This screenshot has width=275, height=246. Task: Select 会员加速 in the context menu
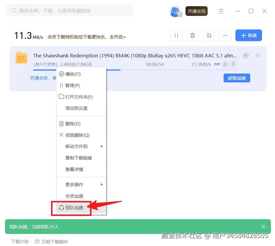(x=82, y=196)
